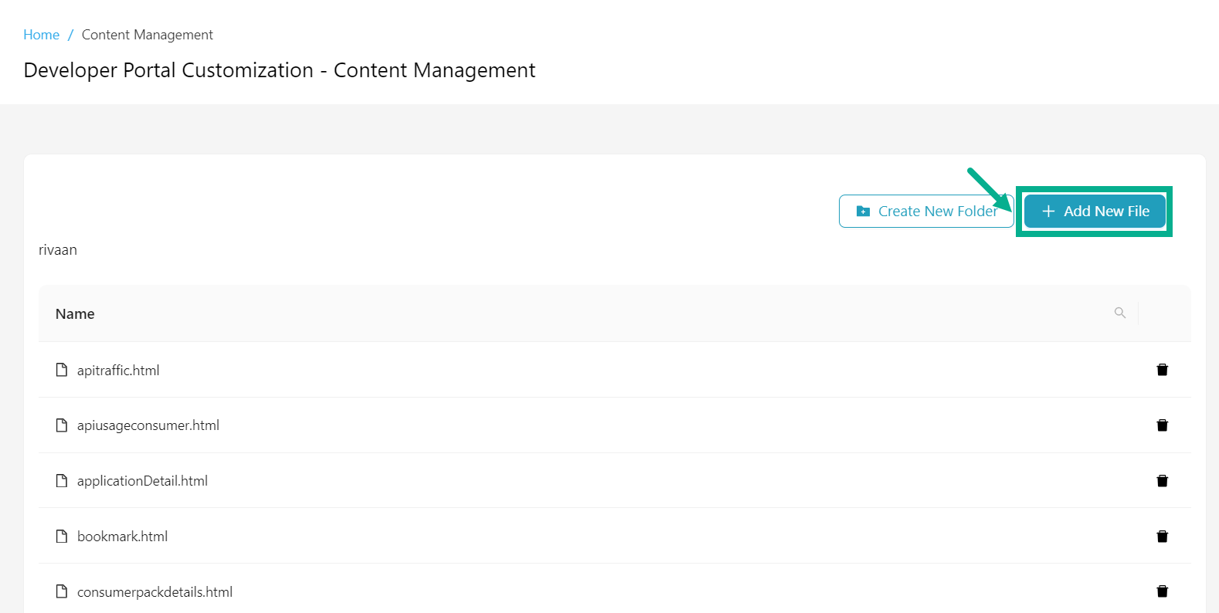Delete apitraffic.html using its trash icon
Screen dimensions: 1219x613
click(1162, 369)
